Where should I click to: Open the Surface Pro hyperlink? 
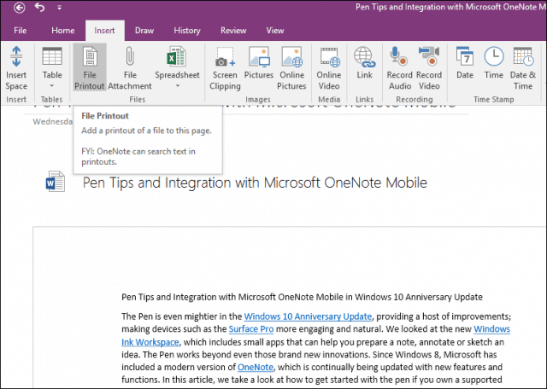(x=251, y=329)
